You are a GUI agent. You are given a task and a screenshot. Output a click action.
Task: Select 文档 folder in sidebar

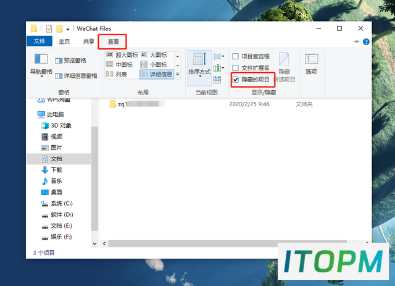pos(59,159)
